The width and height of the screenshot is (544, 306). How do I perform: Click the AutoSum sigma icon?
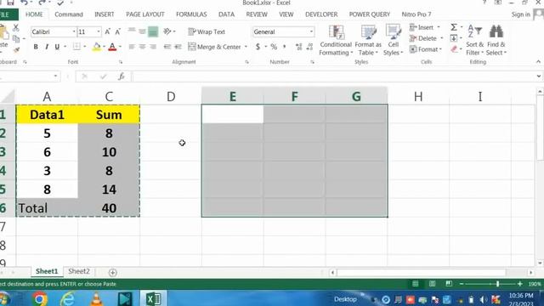tap(453, 27)
